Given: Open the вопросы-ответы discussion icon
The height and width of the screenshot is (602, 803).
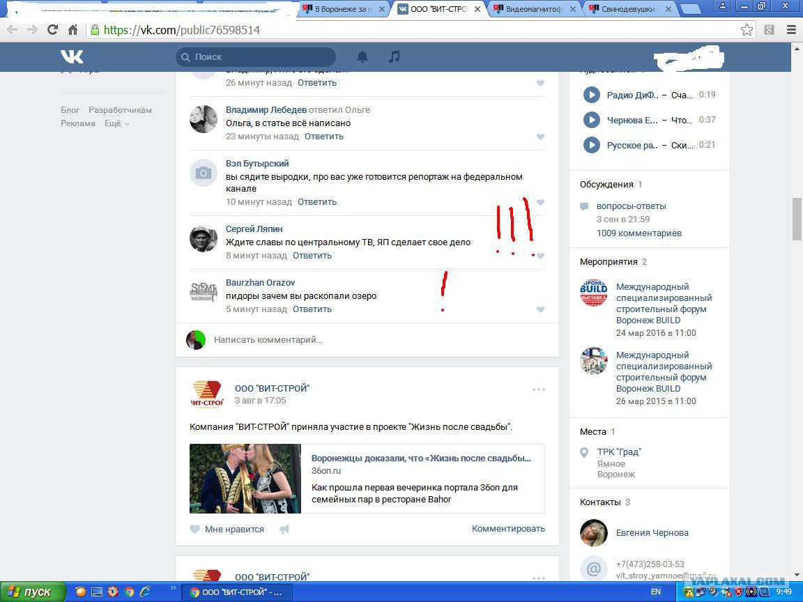Looking at the screenshot, I should pos(584,206).
